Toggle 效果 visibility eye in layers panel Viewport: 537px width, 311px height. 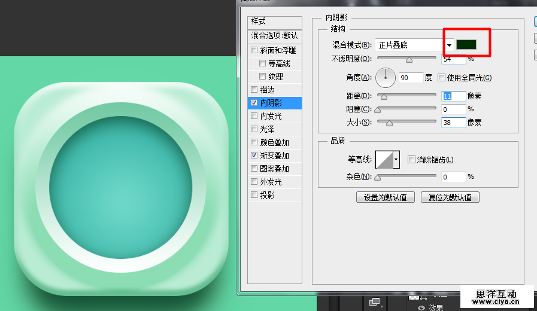(x=421, y=307)
